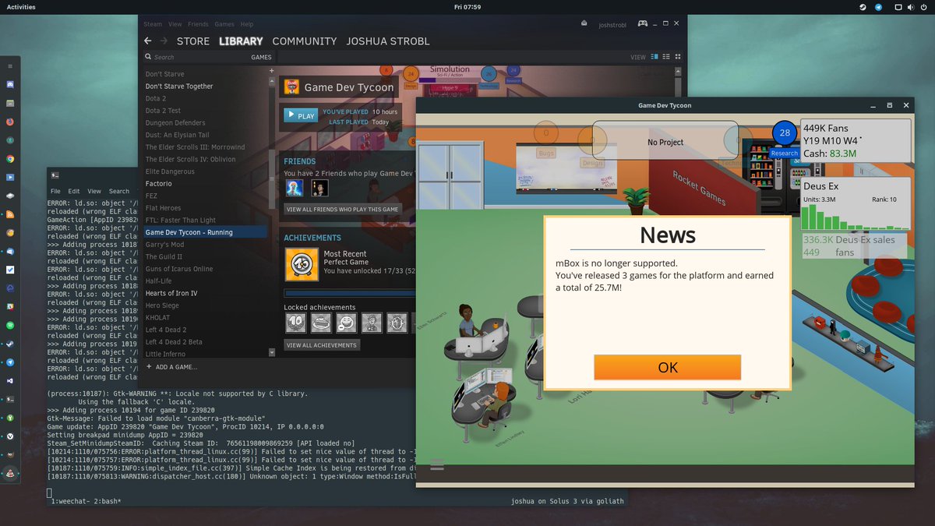Select Game Dev Tycoon - Running entry
935x526 pixels.
click(205, 232)
